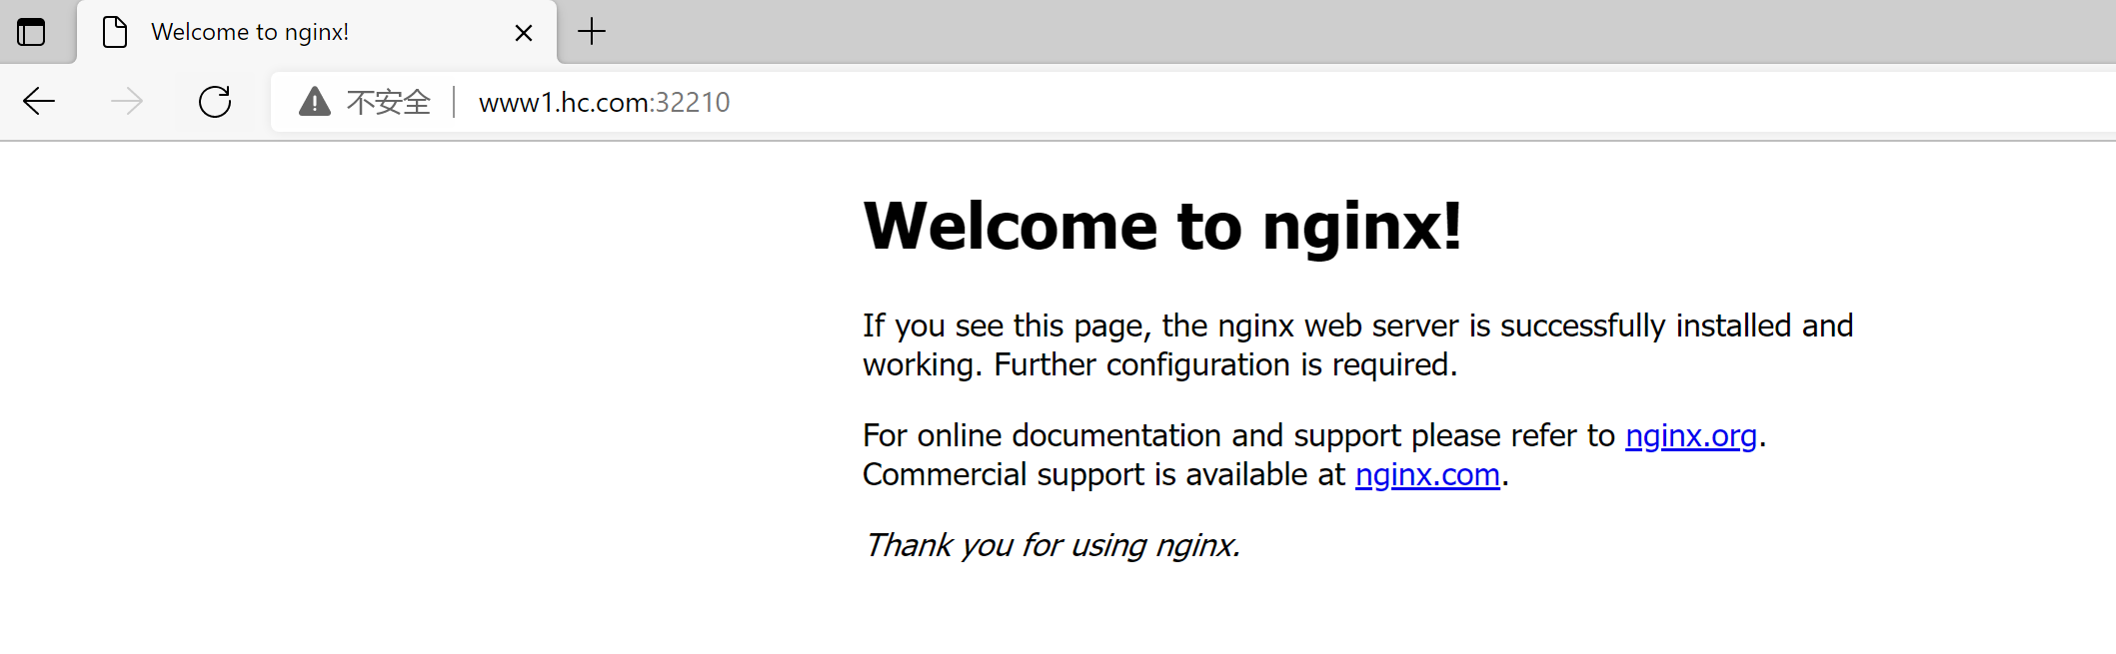Screen dimensions: 2116x654
Task: Click the port number 32210 in the URL
Action: 692,102
